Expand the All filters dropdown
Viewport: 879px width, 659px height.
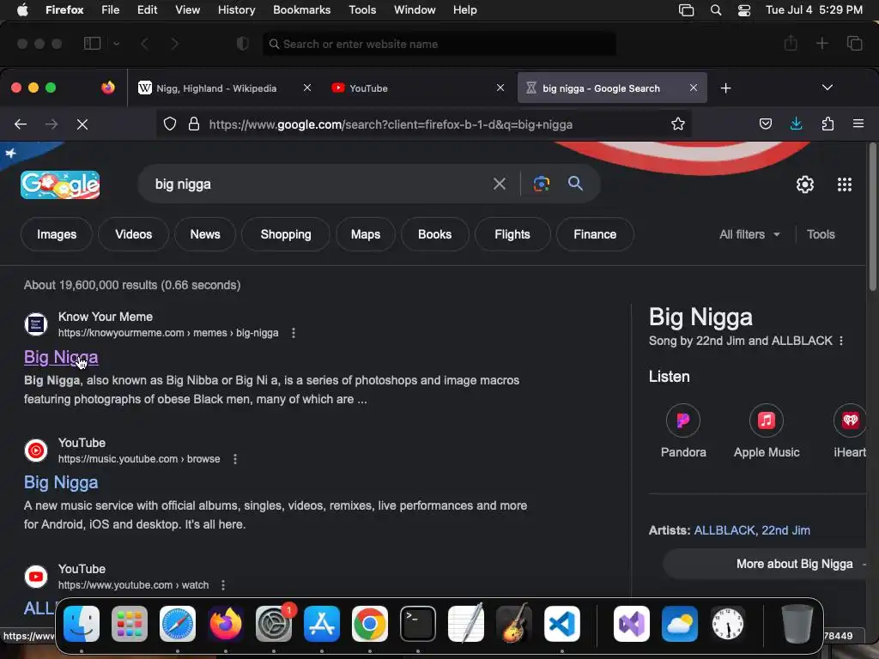point(749,234)
